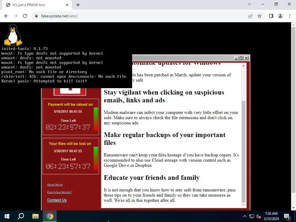
Task: Click Chrome icon in taskbar
Action: 50,216
